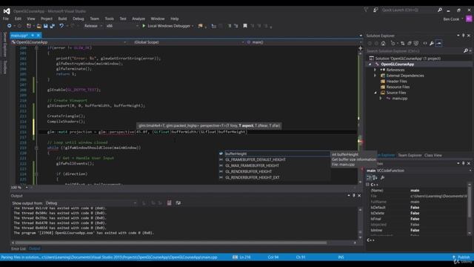Click the notifications flag icon in title bar

point(366,10)
